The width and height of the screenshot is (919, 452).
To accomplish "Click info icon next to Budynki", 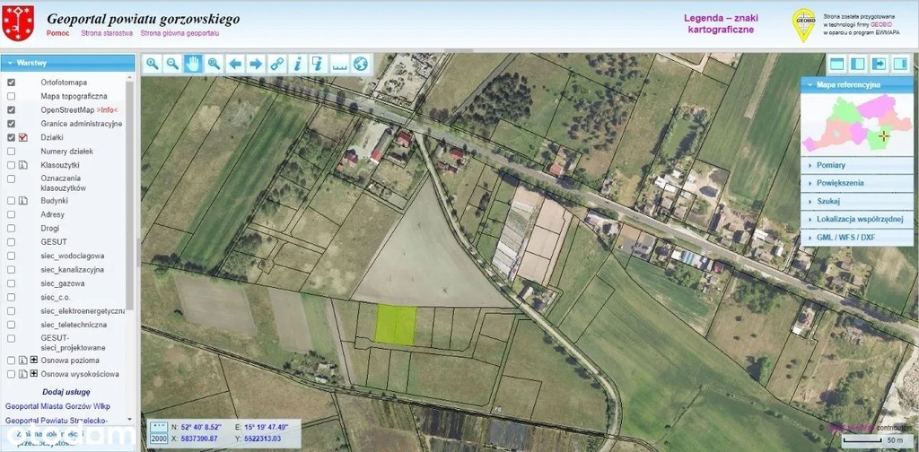I will 23,200.
